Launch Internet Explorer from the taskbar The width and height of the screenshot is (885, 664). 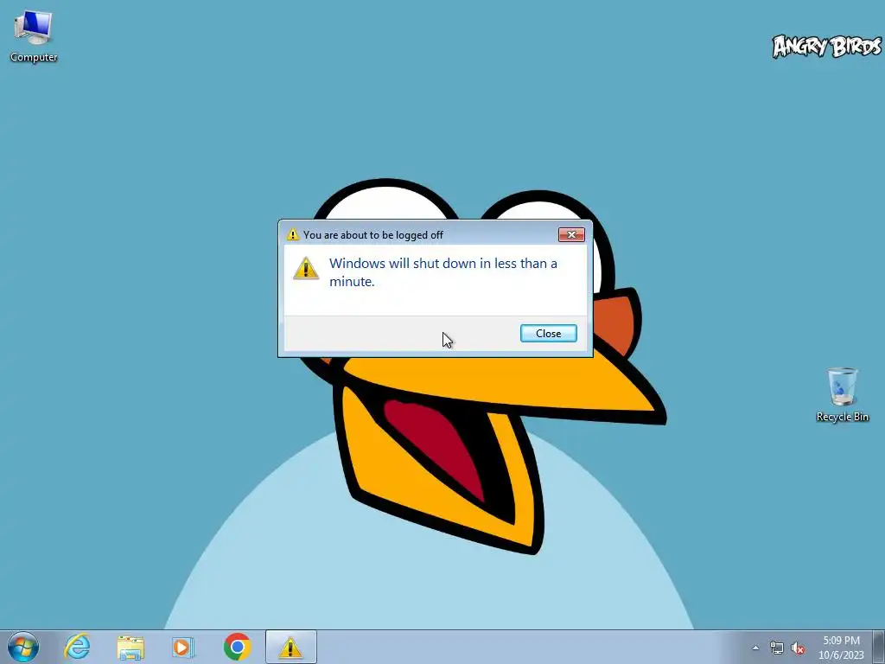[x=77, y=647]
